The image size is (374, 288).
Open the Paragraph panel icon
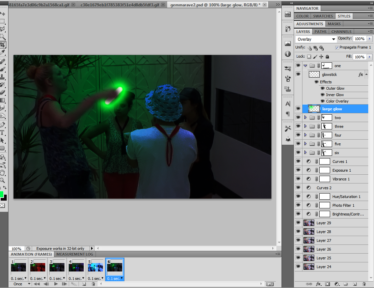tap(288, 114)
